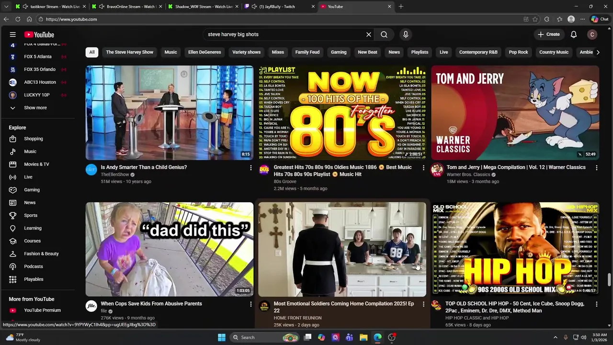
Task: Click the browser back arrow
Action: [x=6, y=19]
